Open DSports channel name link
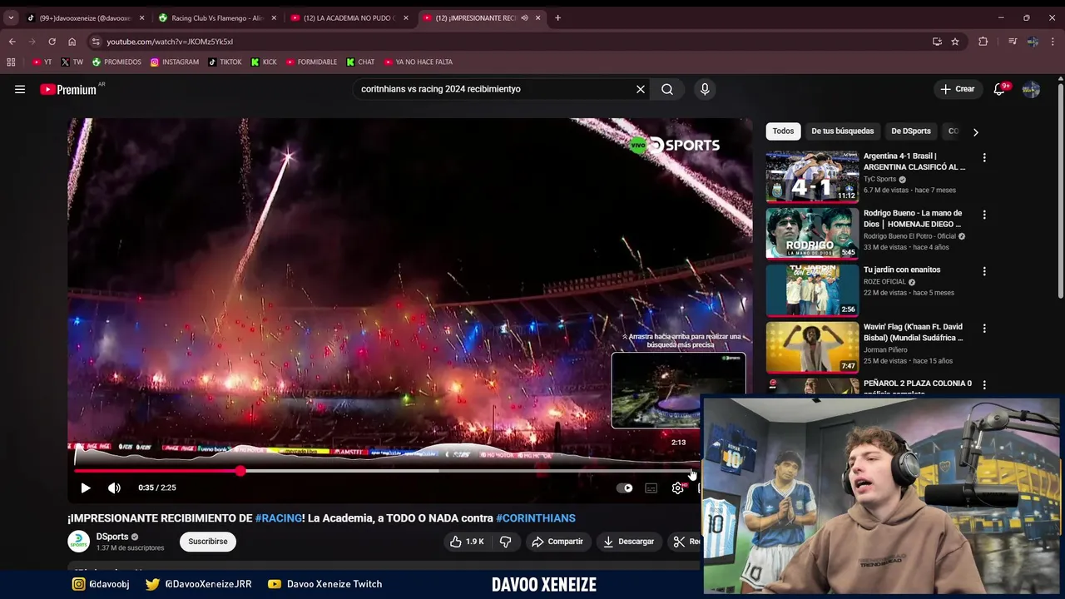Screen dimensions: 1065x599 (112, 537)
